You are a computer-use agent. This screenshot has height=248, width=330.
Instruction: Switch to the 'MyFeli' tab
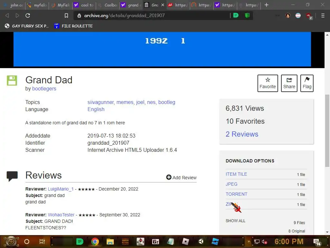[61, 5]
